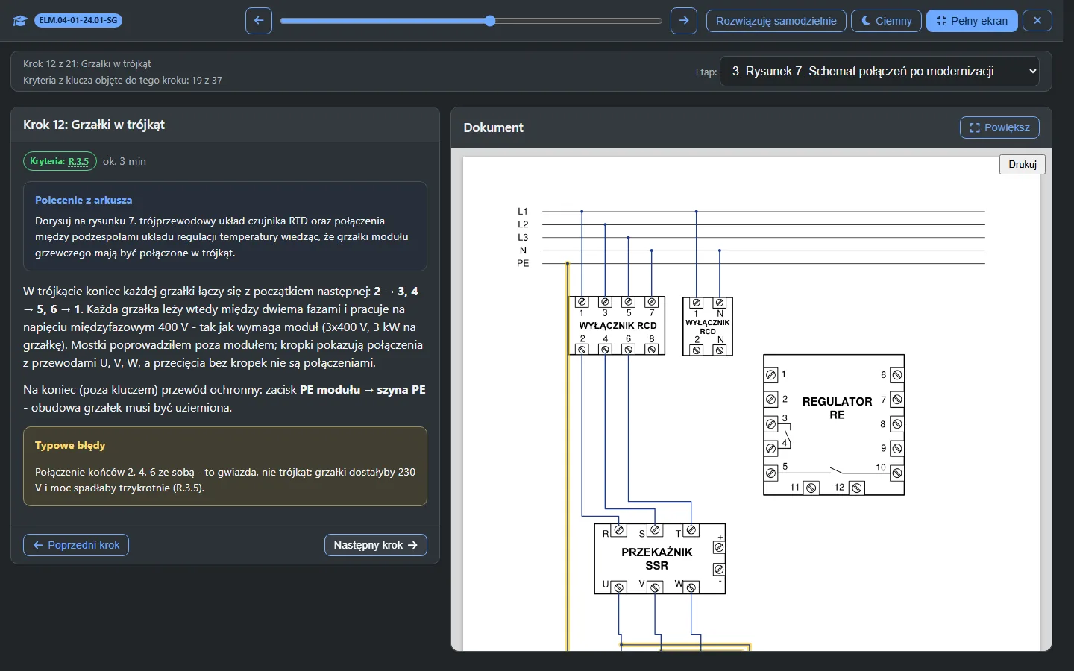Open the R.3.5 criteria link

pyautogui.click(x=78, y=161)
